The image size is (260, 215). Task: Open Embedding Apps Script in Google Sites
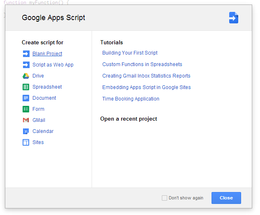tap(146, 87)
